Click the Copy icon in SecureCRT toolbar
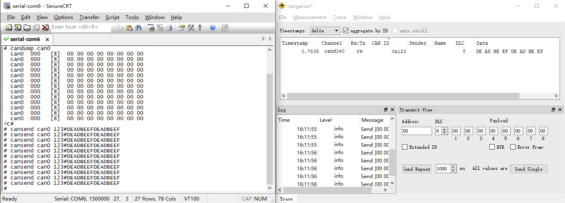Image resolution: width=565 pixels, height=203 pixels. coord(120,28)
